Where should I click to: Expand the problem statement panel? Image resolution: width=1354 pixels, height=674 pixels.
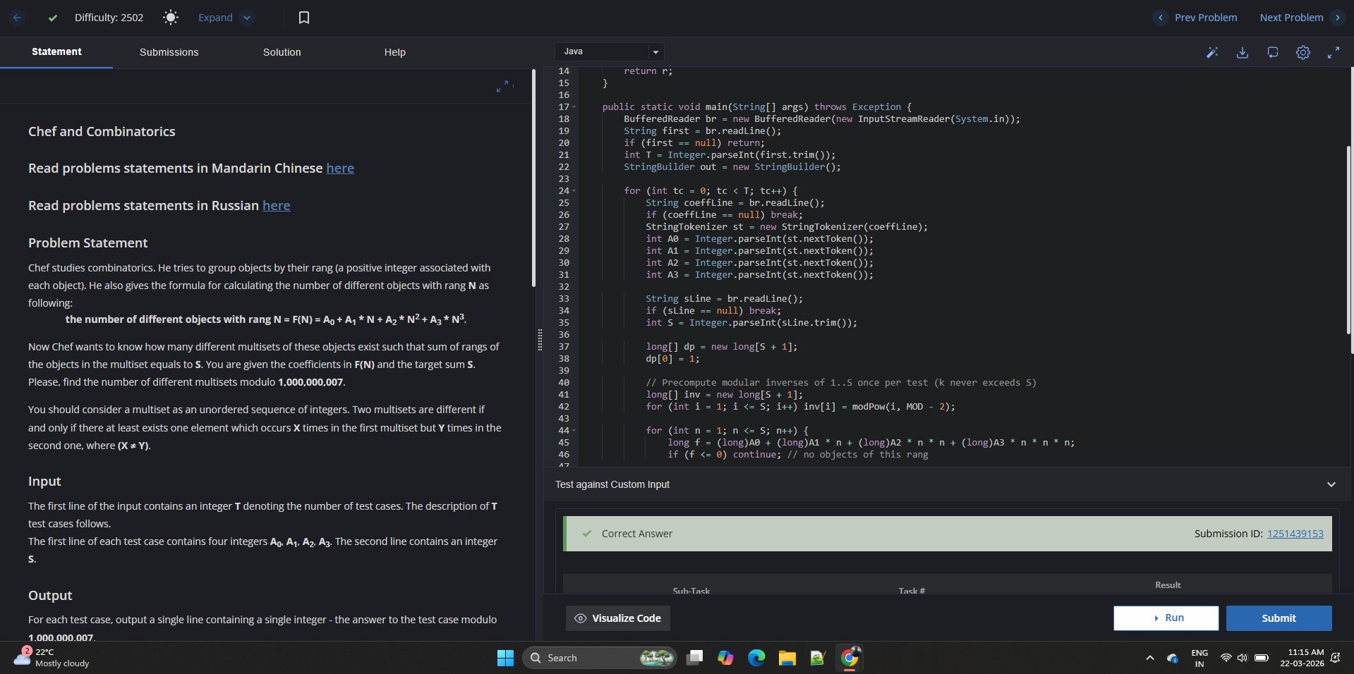pyautogui.click(x=502, y=86)
